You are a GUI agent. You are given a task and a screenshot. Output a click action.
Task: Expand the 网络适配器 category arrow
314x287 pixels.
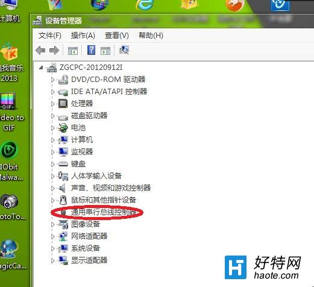point(53,236)
